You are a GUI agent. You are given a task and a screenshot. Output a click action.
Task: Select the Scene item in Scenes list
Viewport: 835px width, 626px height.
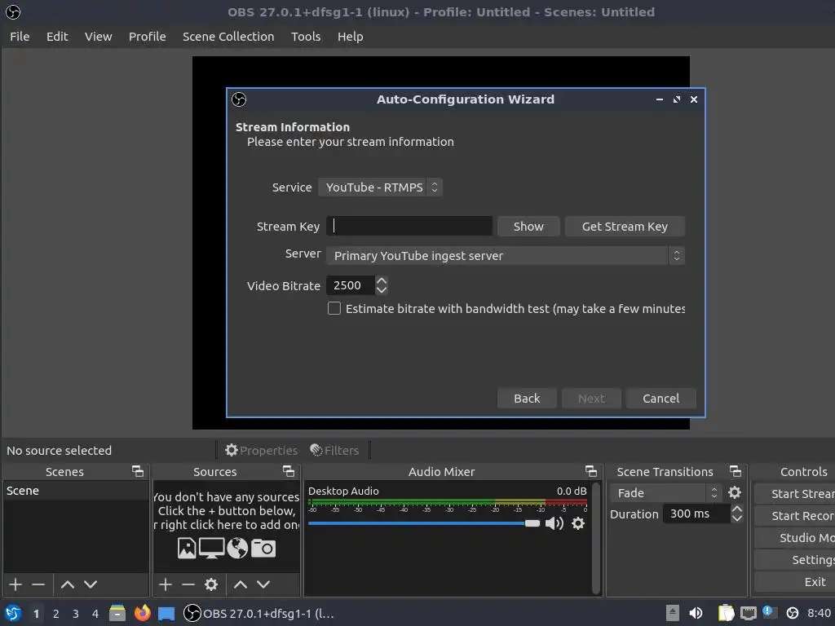(76, 491)
